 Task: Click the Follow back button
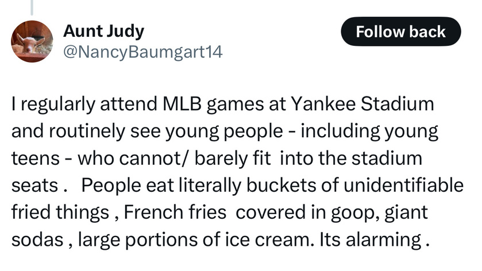(x=401, y=32)
